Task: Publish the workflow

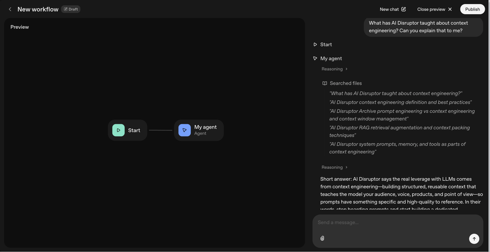Action: click(x=472, y=9)
